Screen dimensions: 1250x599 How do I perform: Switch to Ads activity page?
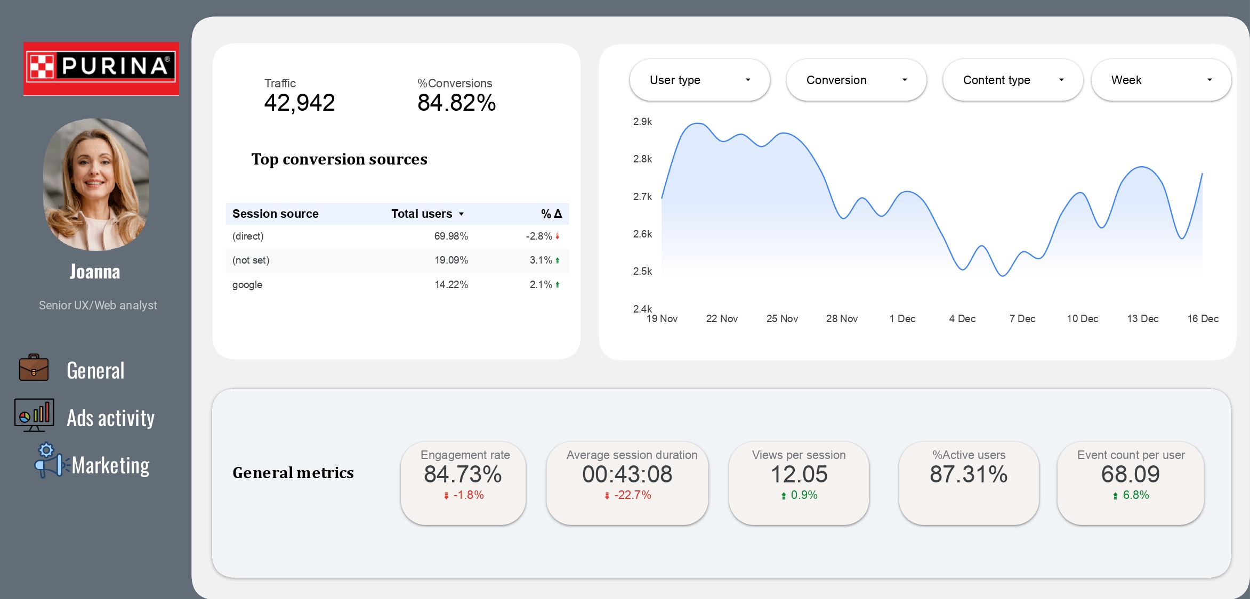click(110, 418)
